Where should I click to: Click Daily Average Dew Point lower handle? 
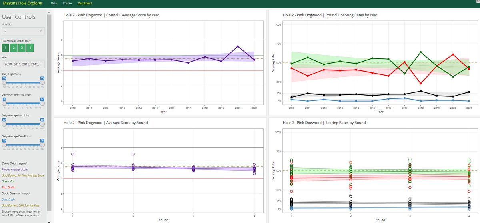(x=4, y=145)
